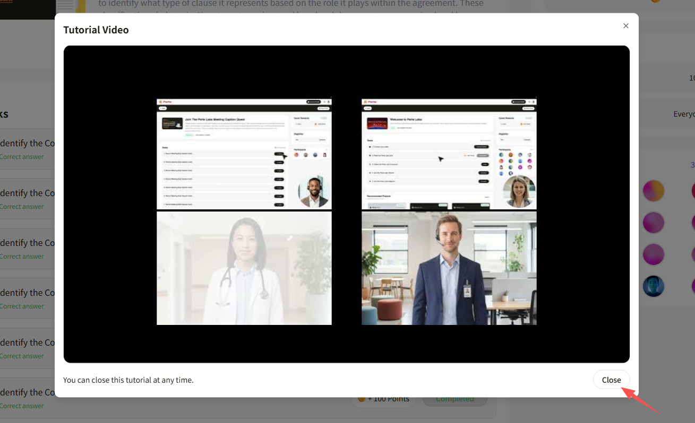The height and width of the screenshot is (423, 695).
Task: Click the Close button below the video
Action: [x=611, y=380]
